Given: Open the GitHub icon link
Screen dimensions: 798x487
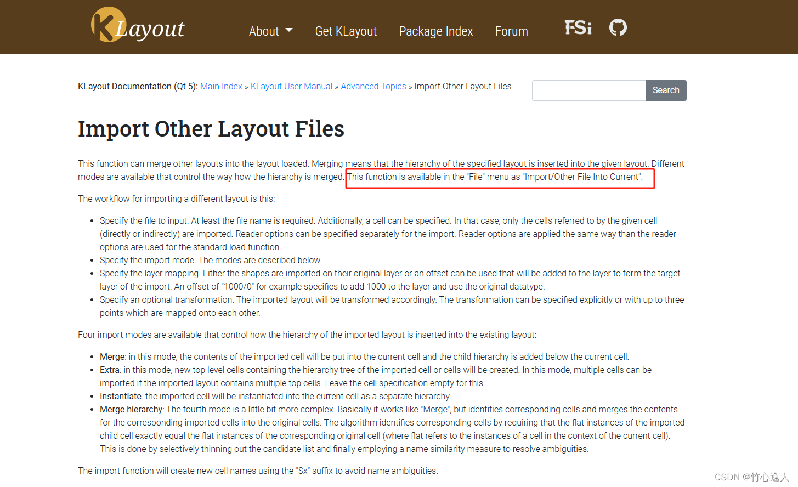Looking at the screenshot, I should (618, 27).
